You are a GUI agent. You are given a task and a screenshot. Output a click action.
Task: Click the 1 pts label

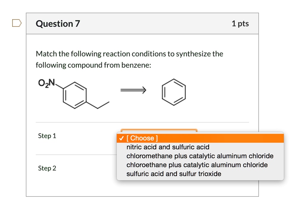241,23
